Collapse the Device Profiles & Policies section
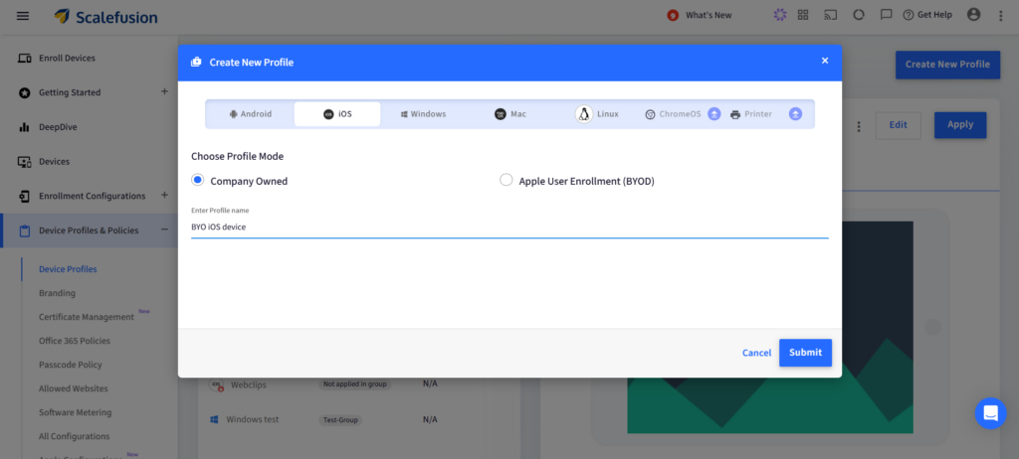This screenshot has height=459, width=1019. pyautogui.click(x=164, y=230)
